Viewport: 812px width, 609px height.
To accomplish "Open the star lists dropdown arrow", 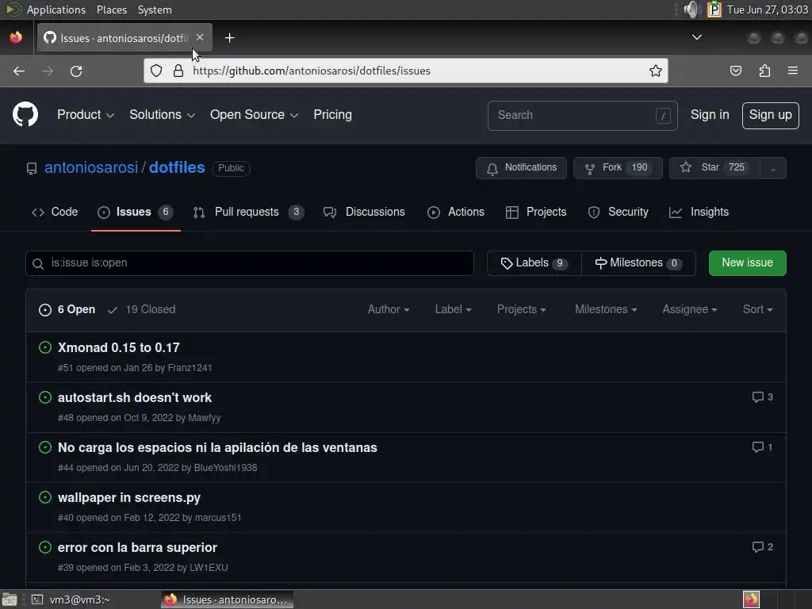I will (772, 168).
